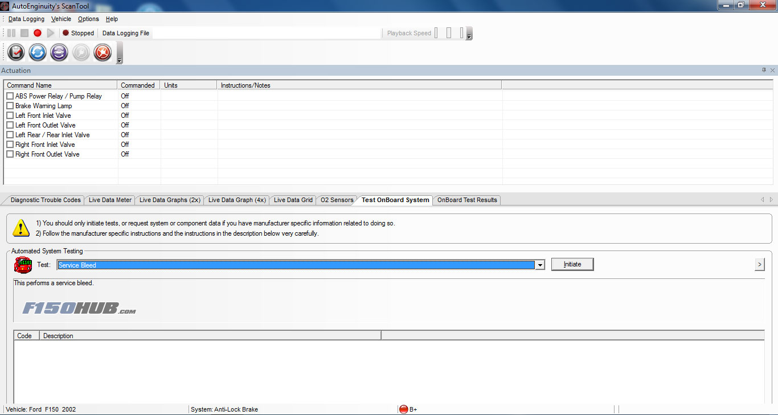Pin the Actuation panel
The image size is (778, 415).
(764, 70)
